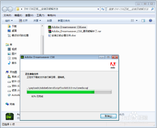Open the 工具(T) menu
Image resolution: width=157 pixels, height=128 pixels.
pos(41,15)
